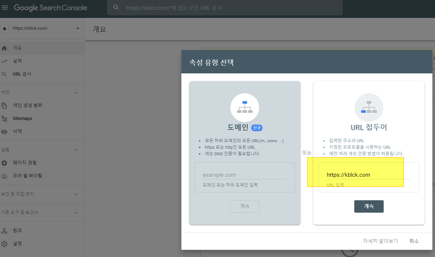The width and height of the screenshot is (435, 257).
Task: Click the home icon next to 개요
Action: 4,48
